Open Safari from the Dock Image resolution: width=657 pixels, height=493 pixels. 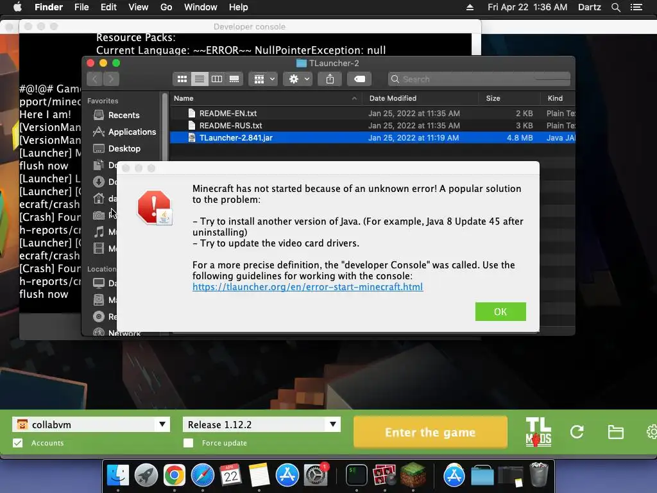coord(202,476)
